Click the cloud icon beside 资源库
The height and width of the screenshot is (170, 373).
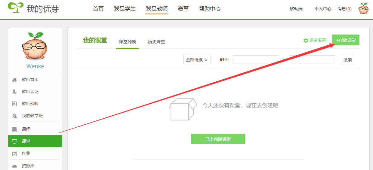14,166
